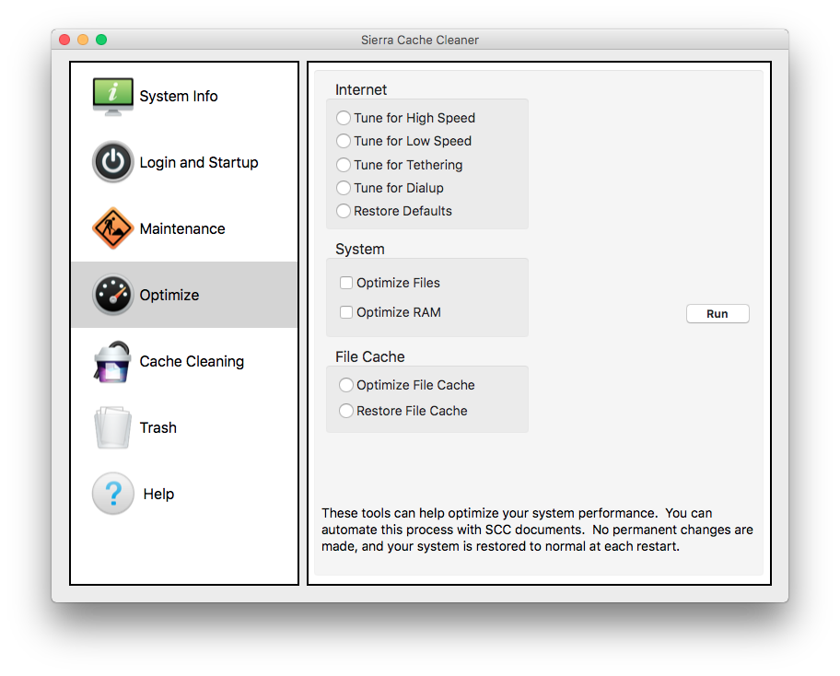840x676 pixels.
Task: Open the Help section label
Action: click(158, 494)
